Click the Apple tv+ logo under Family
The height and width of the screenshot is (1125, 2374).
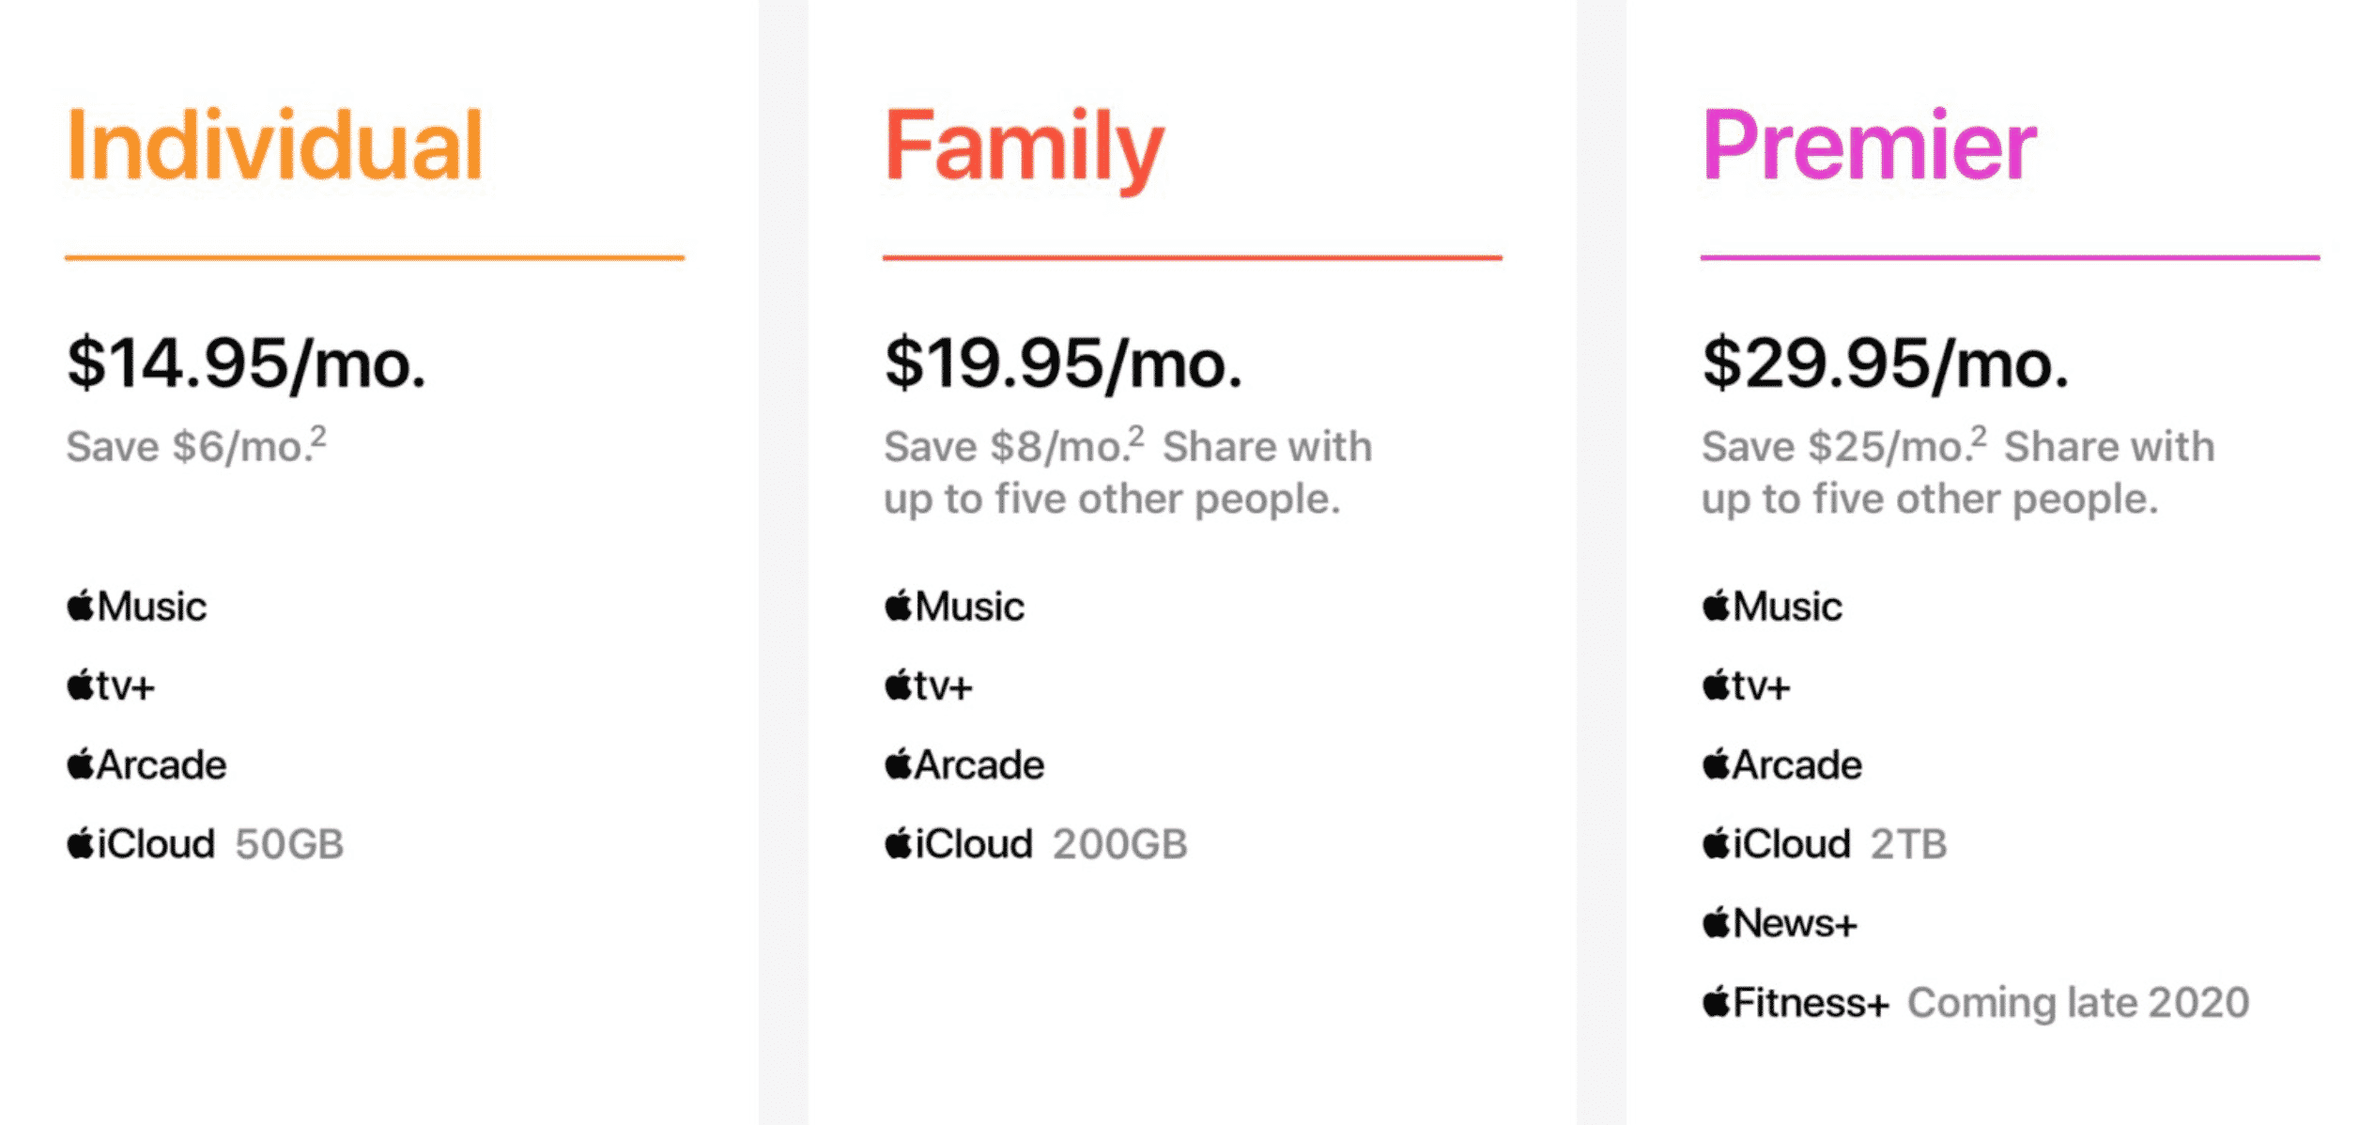point(929,686)
